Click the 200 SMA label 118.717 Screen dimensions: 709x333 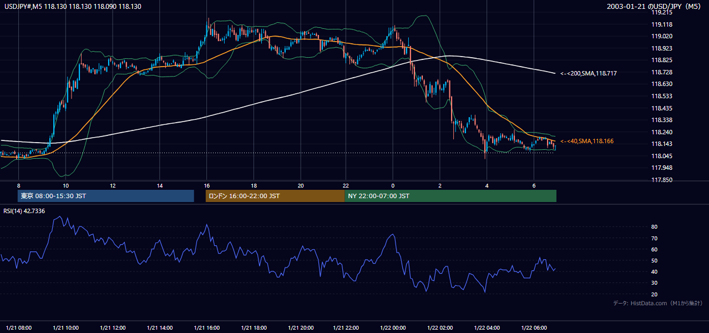(x=589, y=73)
